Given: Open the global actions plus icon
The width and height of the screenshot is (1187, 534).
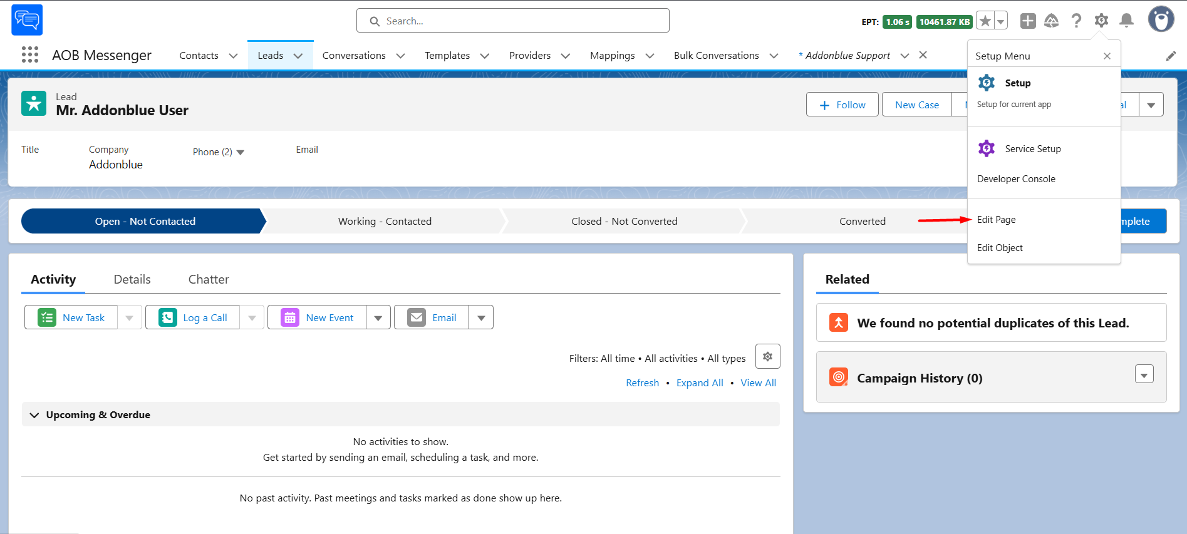Looking at the screenshot, I should click(x=1028, y=21).
